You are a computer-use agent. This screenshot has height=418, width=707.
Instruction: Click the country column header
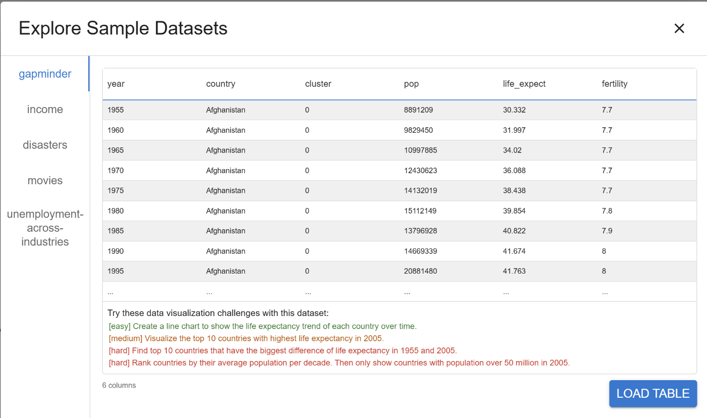(x=221, y=84)
